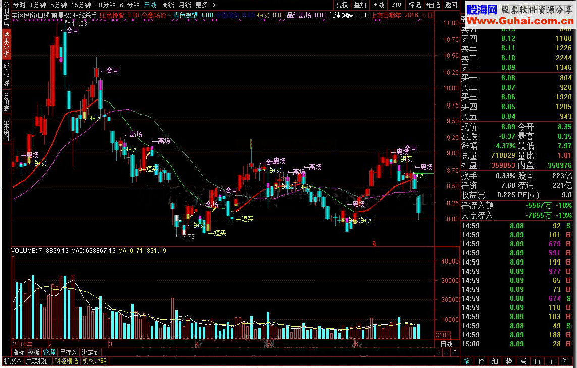
Task: Click the 7.73 low price label
Action: [188, 237]
